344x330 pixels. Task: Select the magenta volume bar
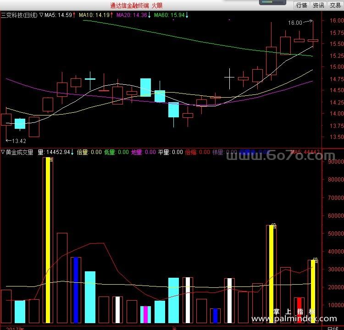click(x=145, y=314)
